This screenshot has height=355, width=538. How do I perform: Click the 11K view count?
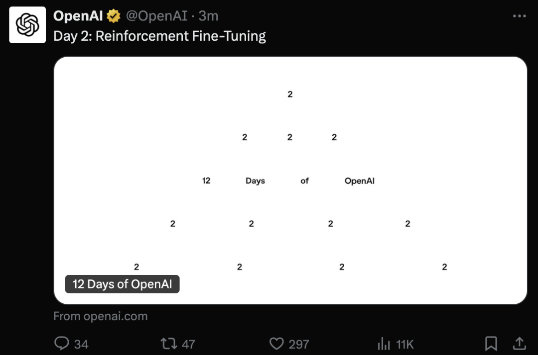coord(405,344)
